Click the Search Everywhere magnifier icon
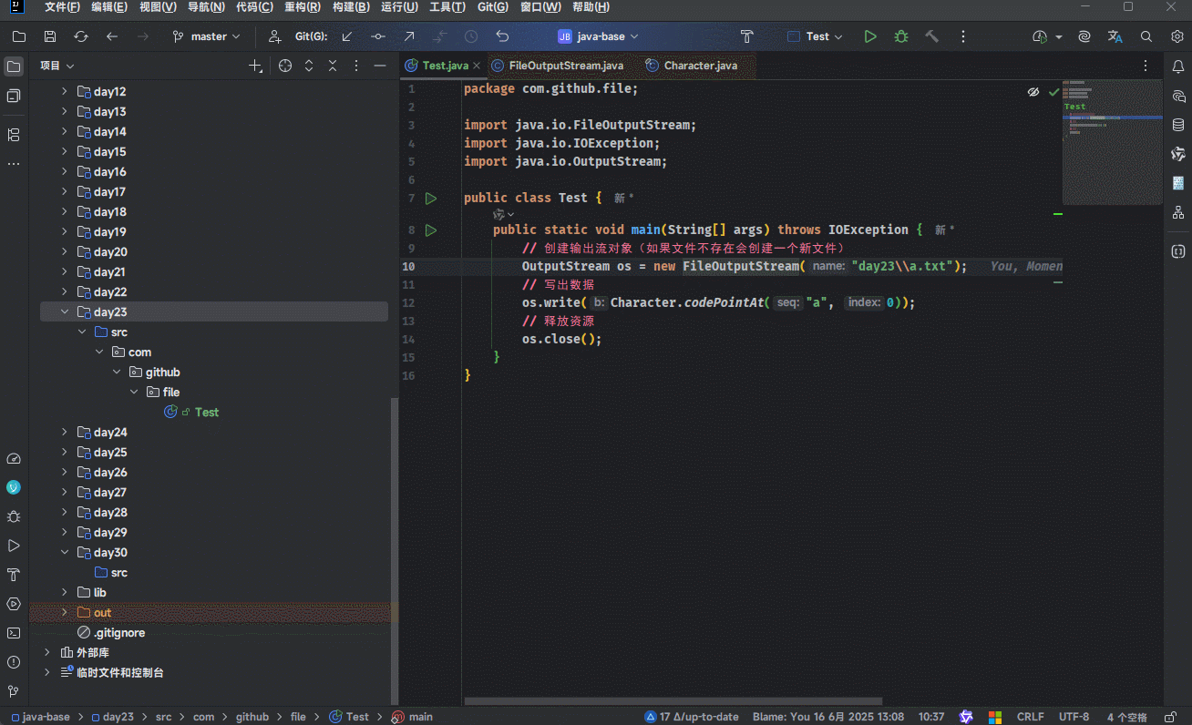Image resolution: width=1192 pixels, height=725 pixels. pos(1146,36)
